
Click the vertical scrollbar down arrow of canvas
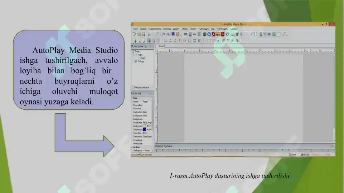[334, 141]
